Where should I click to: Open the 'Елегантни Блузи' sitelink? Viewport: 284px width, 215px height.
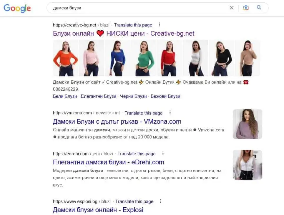pyautogui.click(x=99, y=96)
